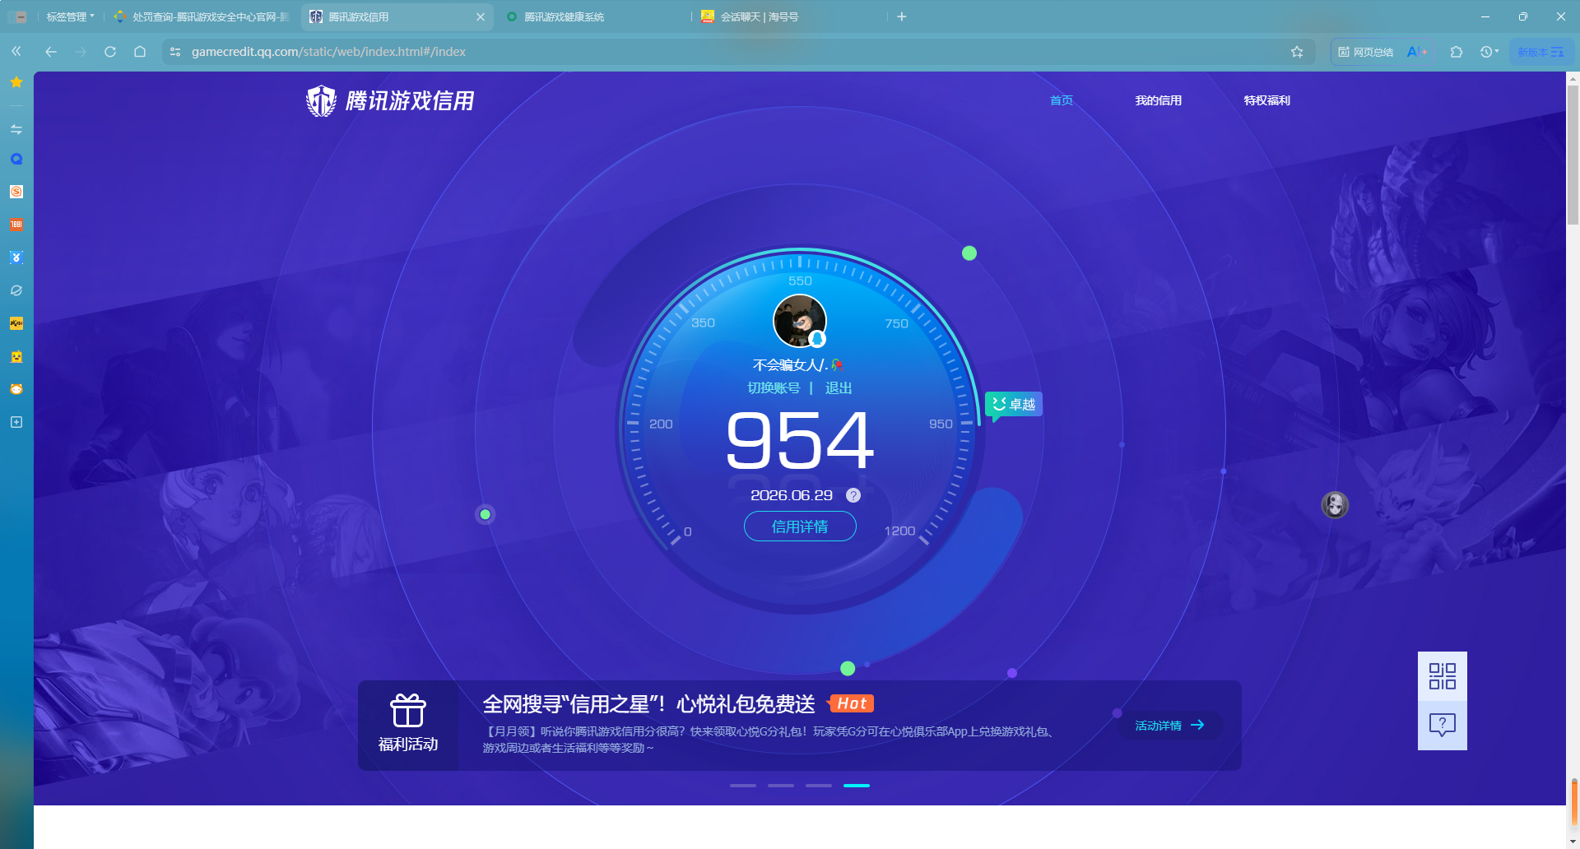1580x849 pixels.
Task: Click the 新版本 button
Action: pyautogui.click(x=1540, y=52)
